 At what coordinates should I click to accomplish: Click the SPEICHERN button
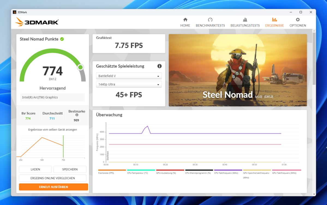pyautogui.click(x=70, y=169)
